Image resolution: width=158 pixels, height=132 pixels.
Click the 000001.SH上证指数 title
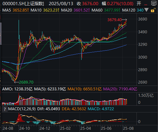click(x=23, y=4)
